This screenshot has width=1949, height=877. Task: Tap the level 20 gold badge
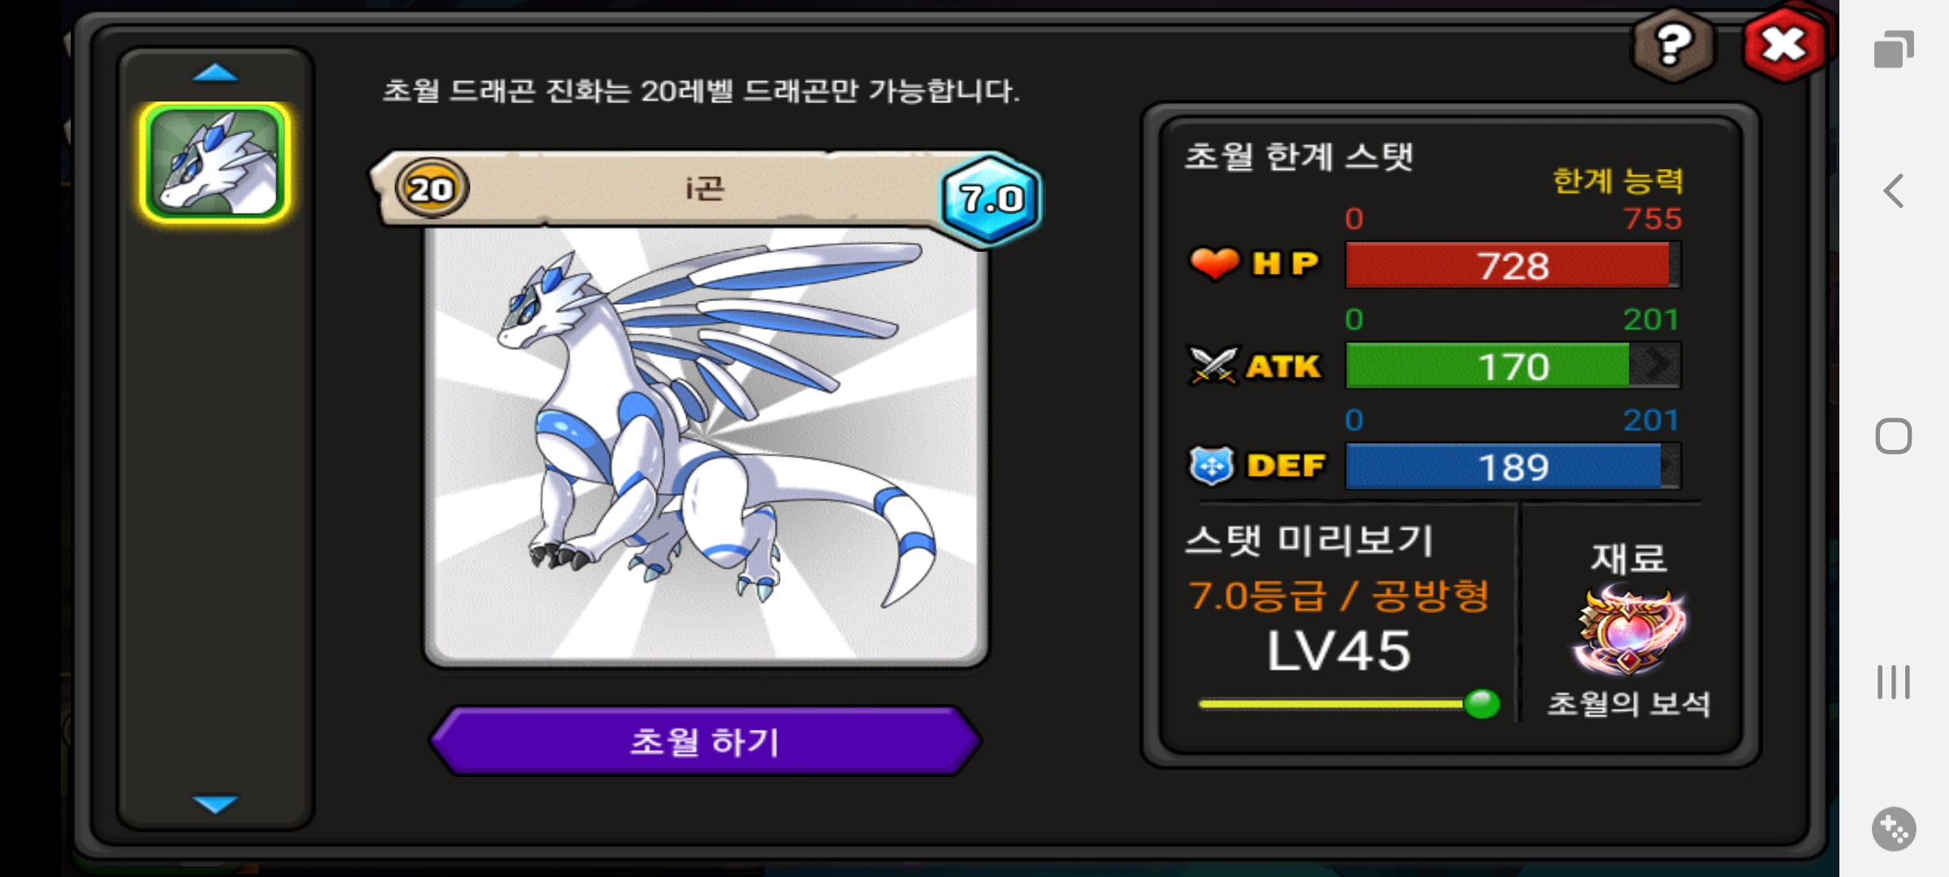431,188
